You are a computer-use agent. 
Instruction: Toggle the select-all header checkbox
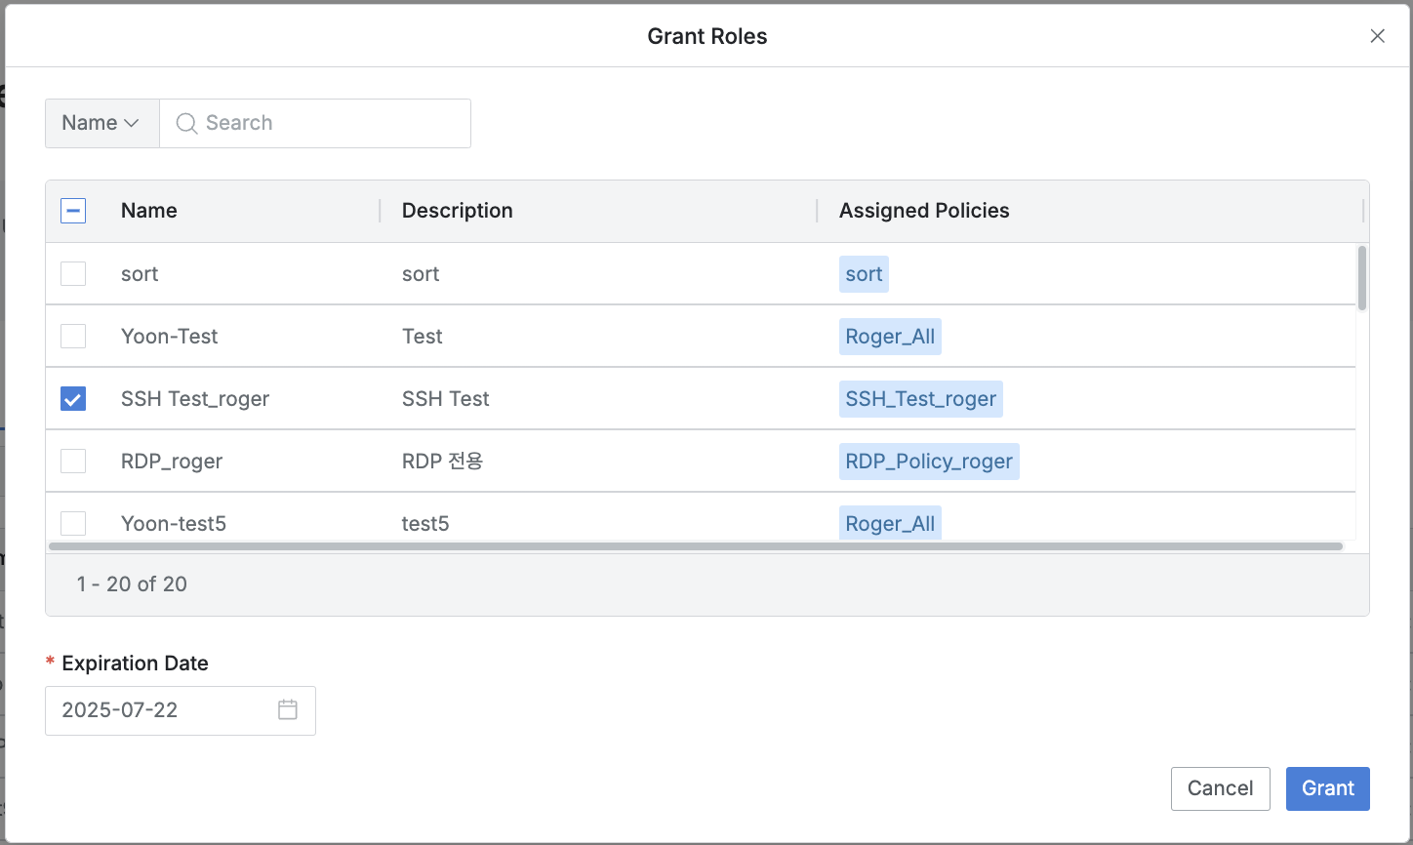[x=73, y=211]
